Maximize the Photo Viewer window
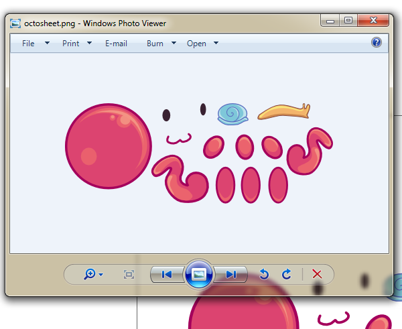This screenshot has width=402, height=329. (x=348, y=21)
